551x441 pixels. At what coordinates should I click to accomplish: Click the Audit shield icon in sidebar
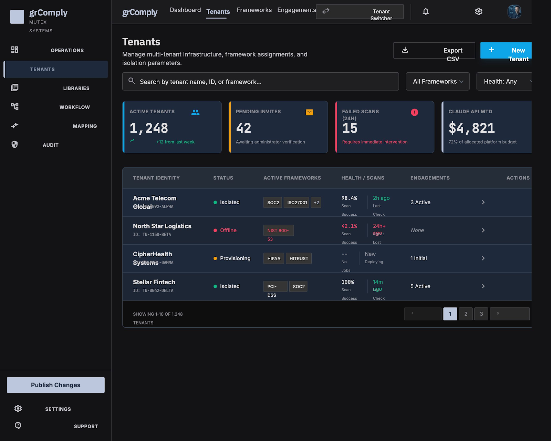pos(14,145)
